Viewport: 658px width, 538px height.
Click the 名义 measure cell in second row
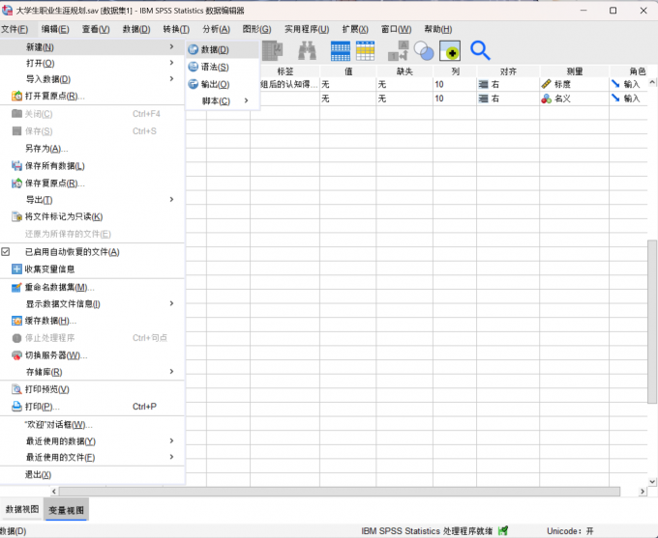tap(574, 99)
